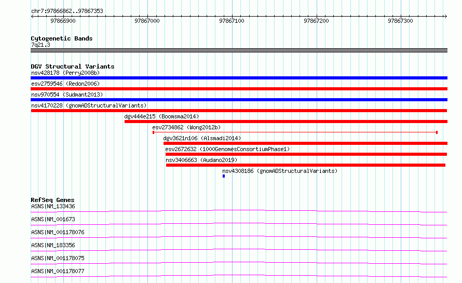Click the chr7:97866862..97867353 coordinate label
The image size is (462, 283).
67,11
